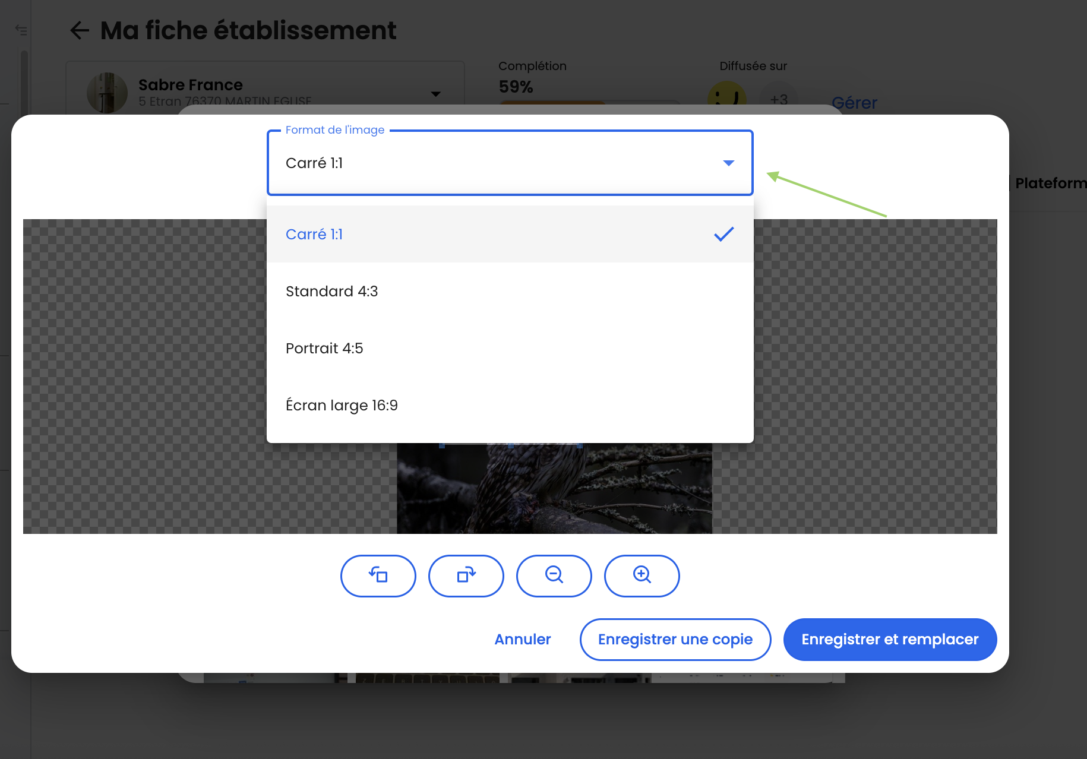Click the +3 platforms badge
Viewport: 1087px width, 759px height.
(778, 99)
